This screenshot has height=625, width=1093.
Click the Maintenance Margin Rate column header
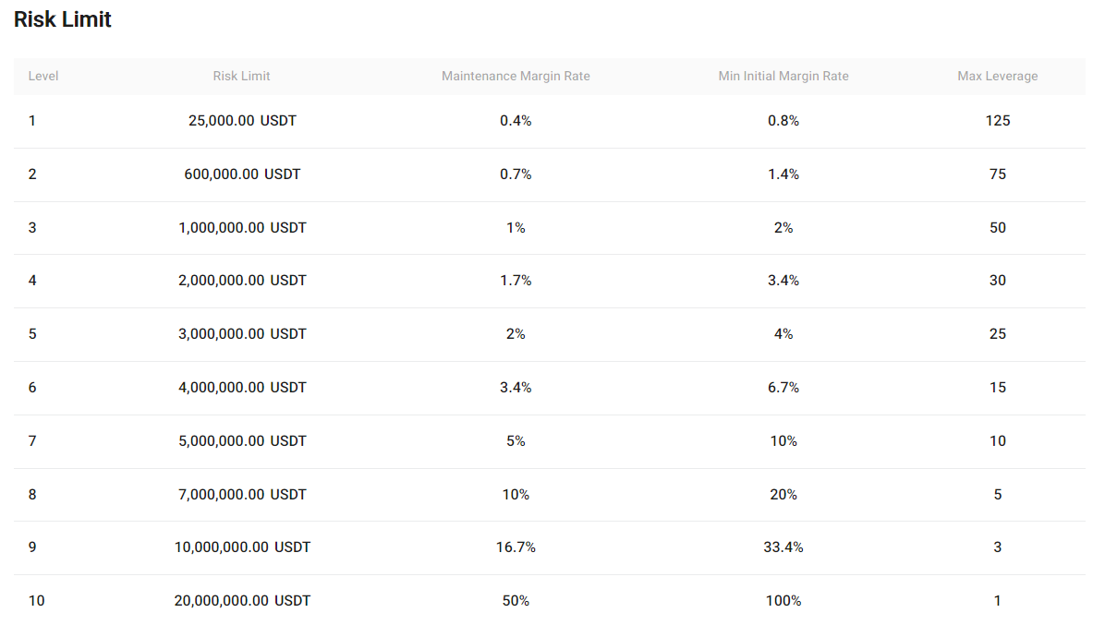516,76
